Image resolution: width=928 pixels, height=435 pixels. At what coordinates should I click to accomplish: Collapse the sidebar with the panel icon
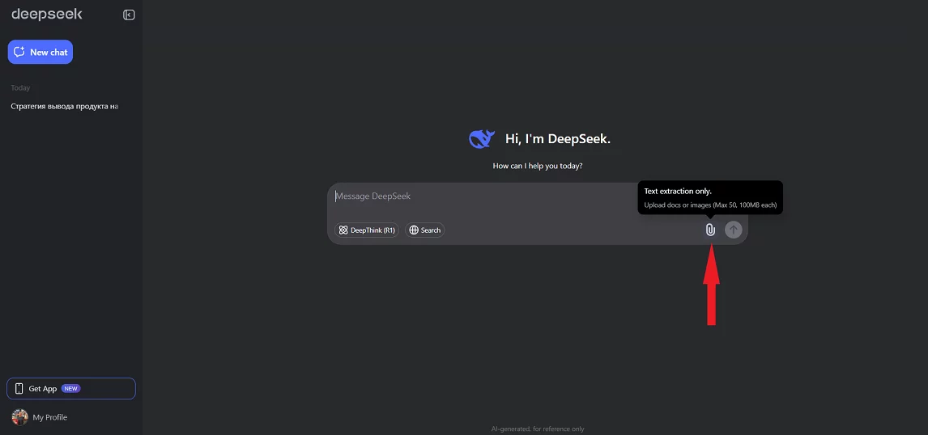click(x=129, y=15)
